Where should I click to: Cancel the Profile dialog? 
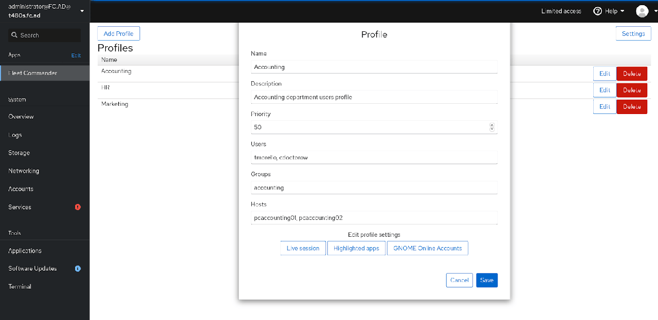pos(459,280)
